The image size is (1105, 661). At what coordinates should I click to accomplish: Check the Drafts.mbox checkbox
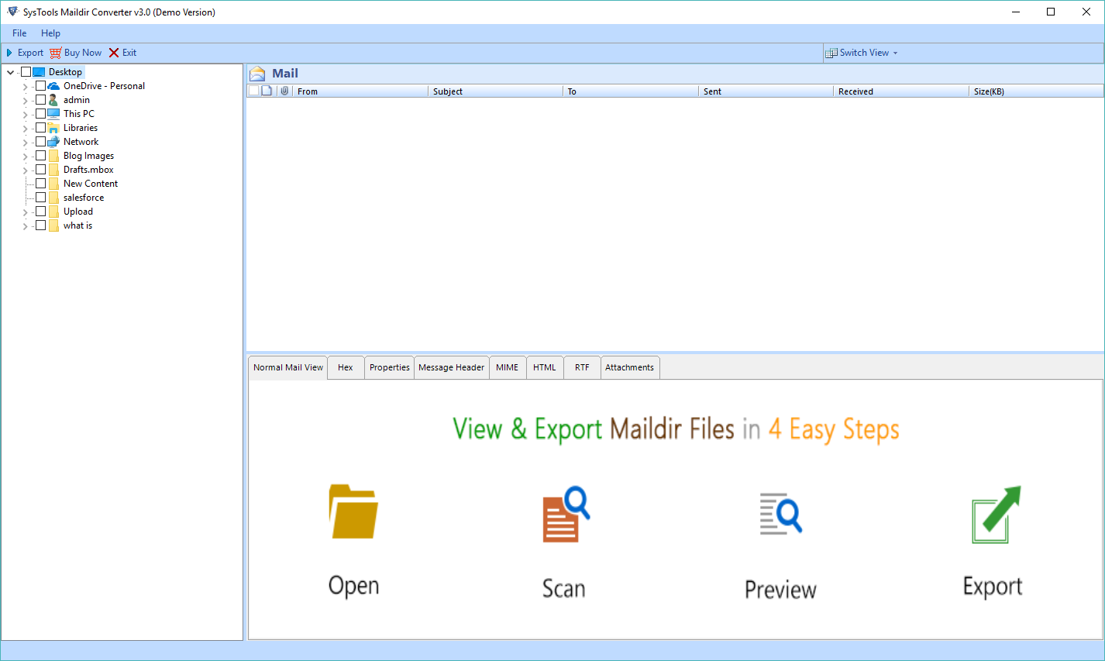tap(40, 170)
